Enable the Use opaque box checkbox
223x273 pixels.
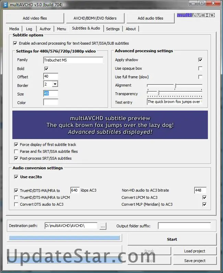tap(200, 68)
